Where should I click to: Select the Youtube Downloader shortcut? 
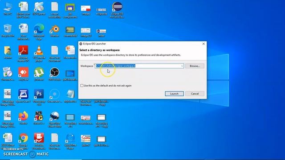click(39, 141)
